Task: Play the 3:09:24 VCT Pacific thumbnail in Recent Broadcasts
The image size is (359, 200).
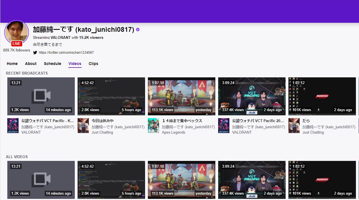Action: 252,96
